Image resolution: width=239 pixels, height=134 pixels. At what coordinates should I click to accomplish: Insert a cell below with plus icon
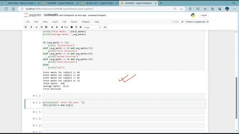[x=31, y=27]
